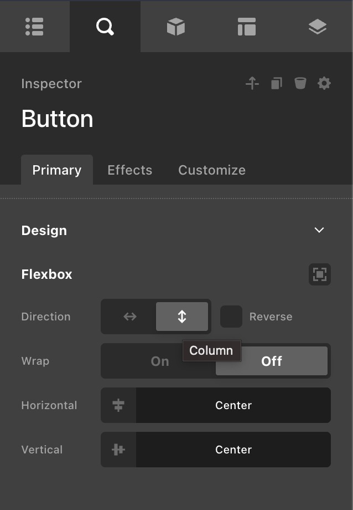This screenshot has height=510, width=353.
Task: Collapse the Design section chevron
Action: pos(319,230)
